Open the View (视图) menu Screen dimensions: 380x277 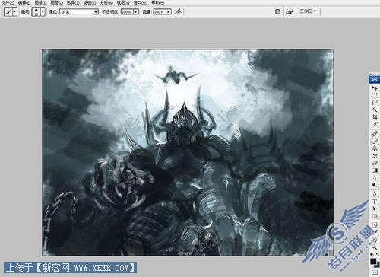(123, 2)
